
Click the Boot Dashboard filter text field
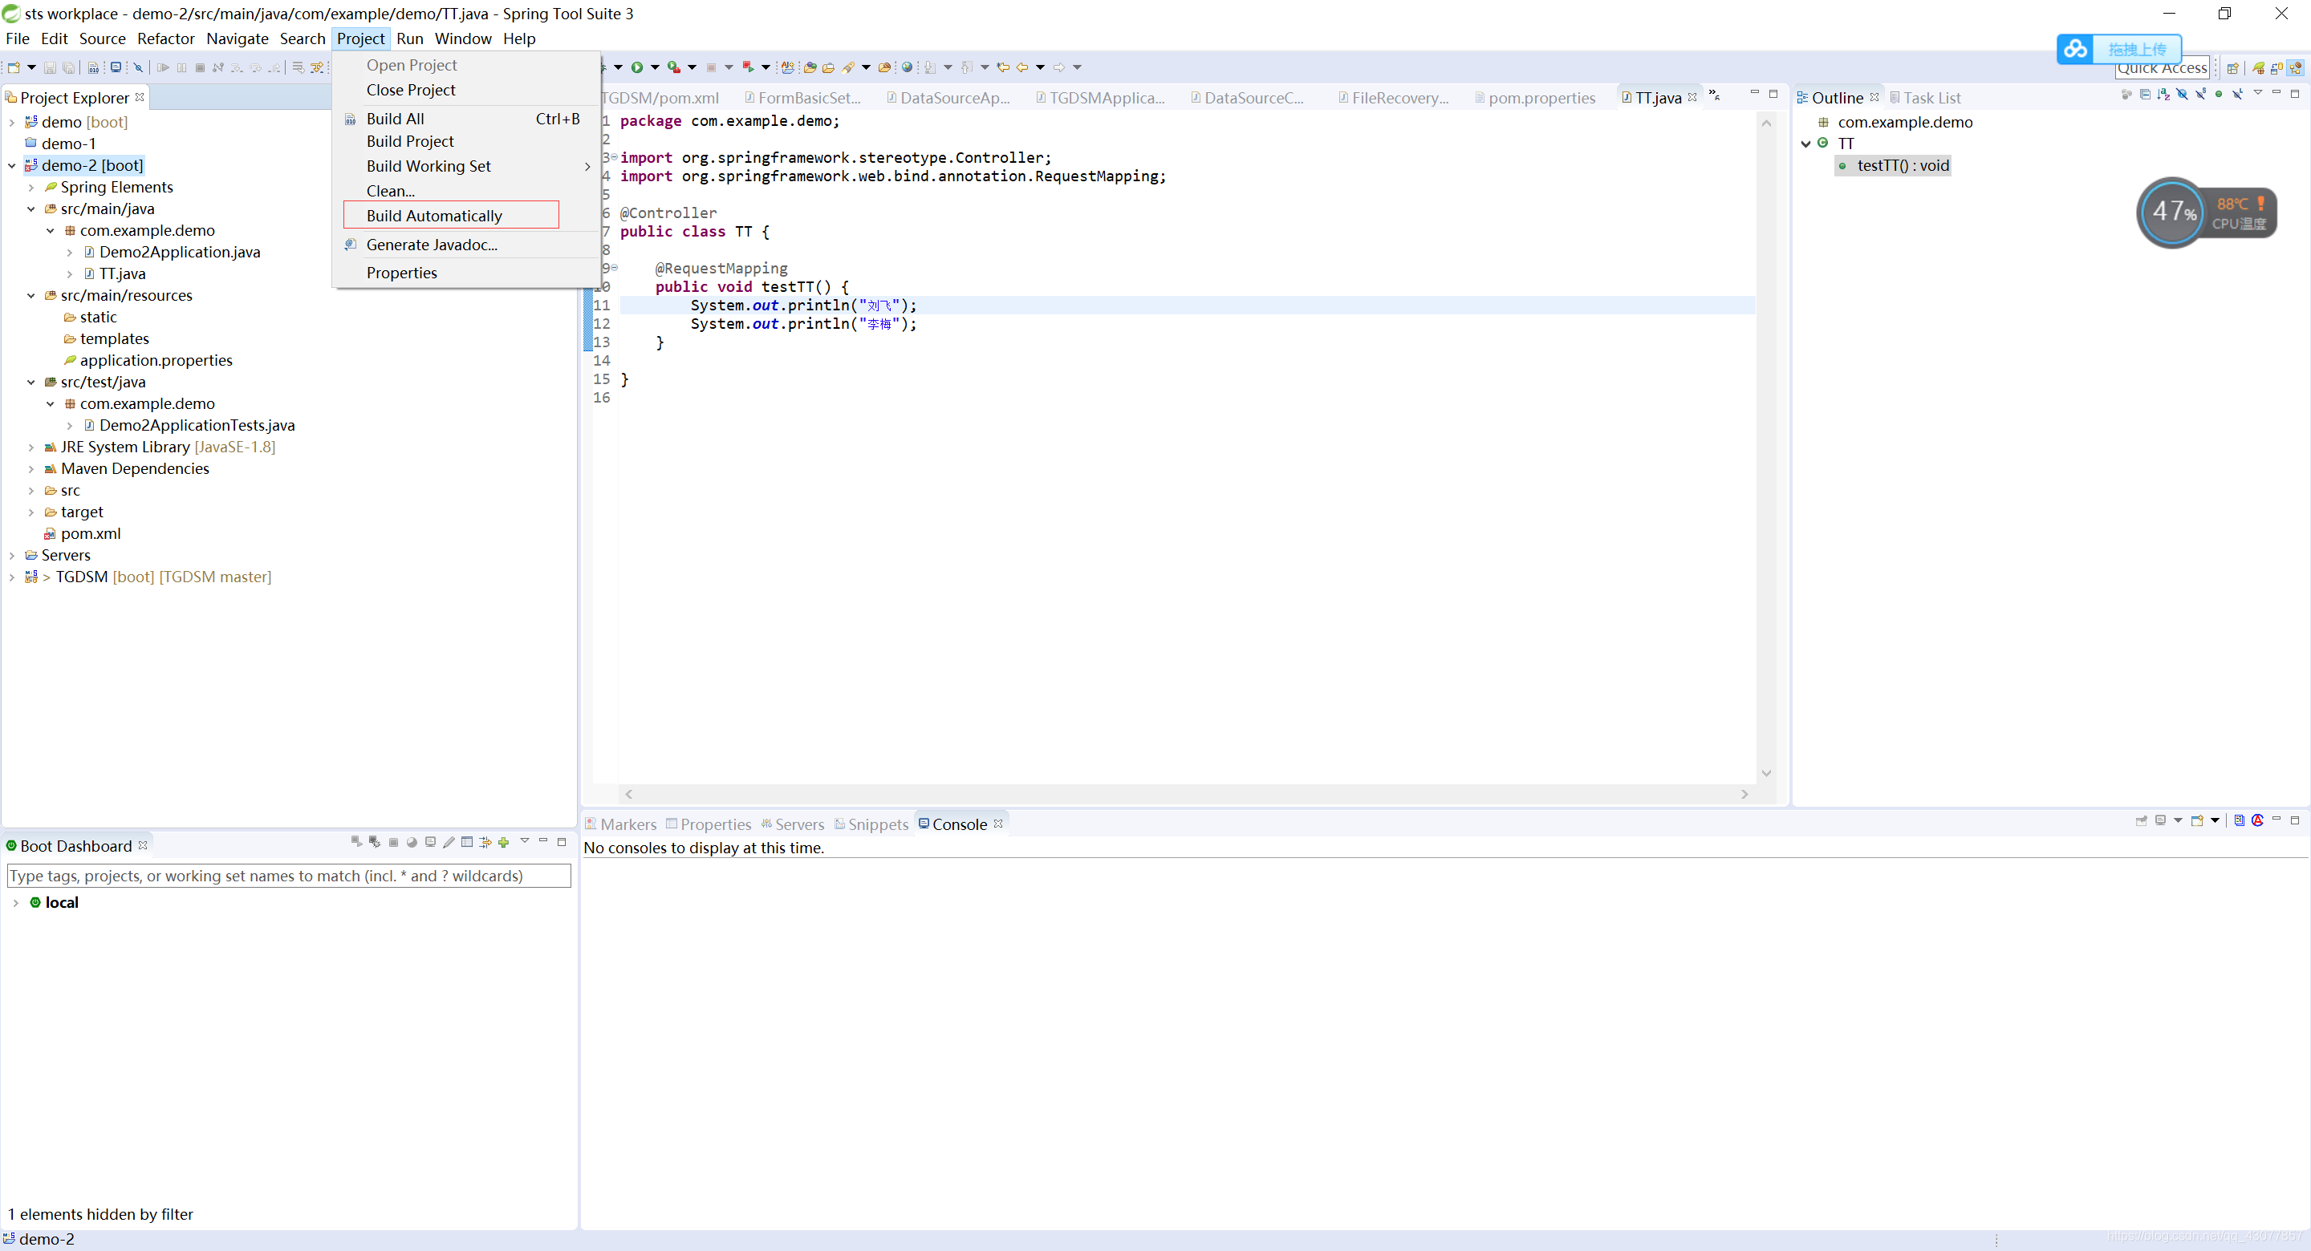coord(288,877)
